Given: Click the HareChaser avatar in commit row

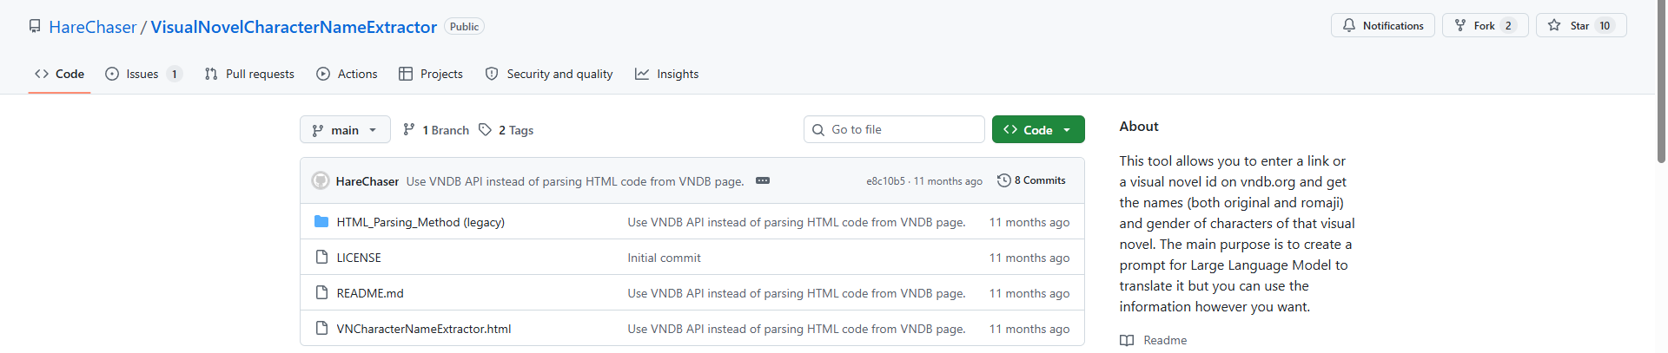Looking at the screenshot, I should click(x=321, y=180).
